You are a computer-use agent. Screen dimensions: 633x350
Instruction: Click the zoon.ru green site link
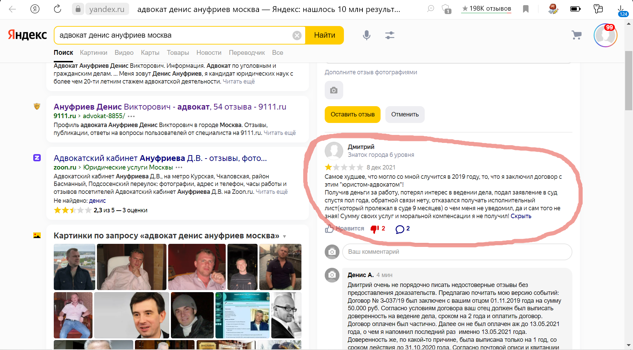(x=65, y=167)
